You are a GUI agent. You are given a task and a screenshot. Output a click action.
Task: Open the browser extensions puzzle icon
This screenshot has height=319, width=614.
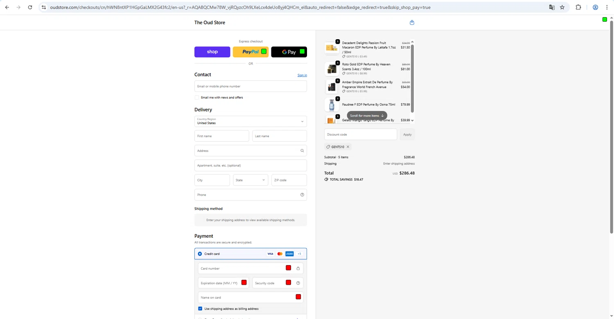578,7
